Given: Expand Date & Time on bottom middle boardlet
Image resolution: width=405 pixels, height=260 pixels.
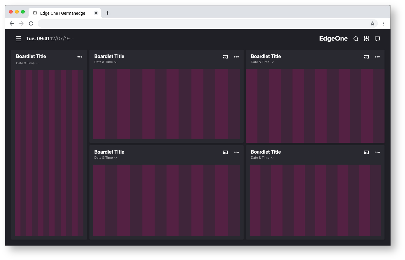Looking at the screenshot, I should (x=106, y=158).
